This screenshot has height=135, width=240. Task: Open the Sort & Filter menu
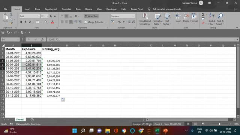[212, 19]
